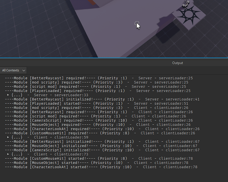The height and width of the screenshot is (182, 228).
Task: Select the CharacterLookAt started log line
Action: 101,167
